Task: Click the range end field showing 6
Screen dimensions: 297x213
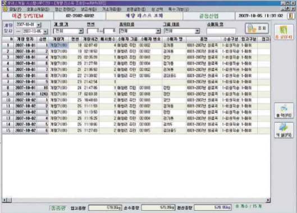Action: (x=109, y=31)
